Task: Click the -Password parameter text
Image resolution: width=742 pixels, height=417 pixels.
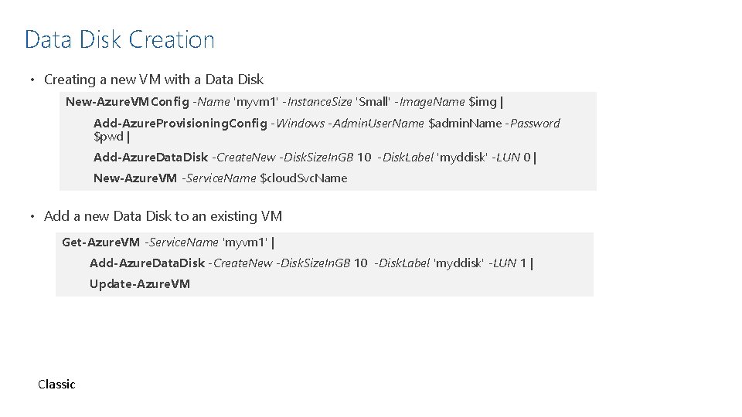Action: pos(532,124)
